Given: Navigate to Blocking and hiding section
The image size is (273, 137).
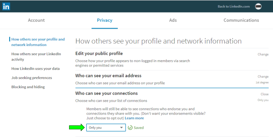Looking at the screenshot, I should pos(28,87).
